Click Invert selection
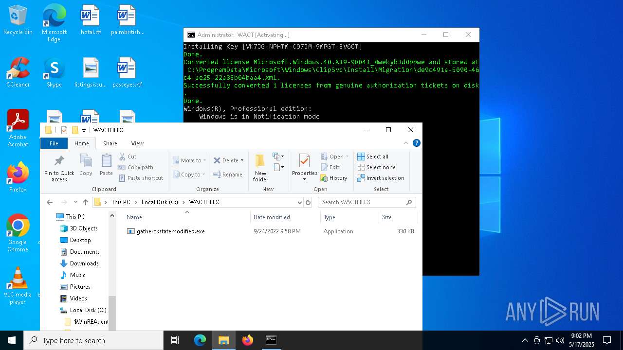The height and width of the screenshot is (350, 623). (x=381, y=178)
